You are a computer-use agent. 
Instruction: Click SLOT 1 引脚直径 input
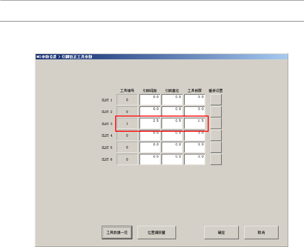[172, 100]
